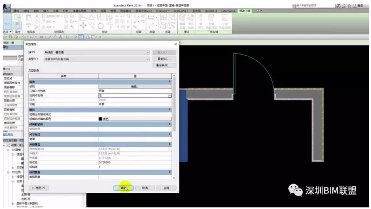Open the 族 dropdown in type properties dialog
The width and height of the screenshot is (371, 209).
96,52
